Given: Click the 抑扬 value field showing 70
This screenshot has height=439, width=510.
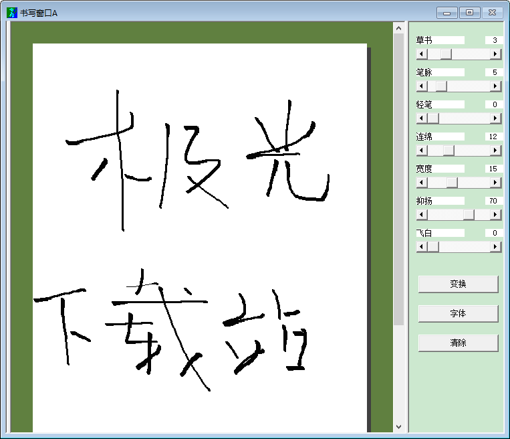Looking at the screenshot, I should click(494, 201).
